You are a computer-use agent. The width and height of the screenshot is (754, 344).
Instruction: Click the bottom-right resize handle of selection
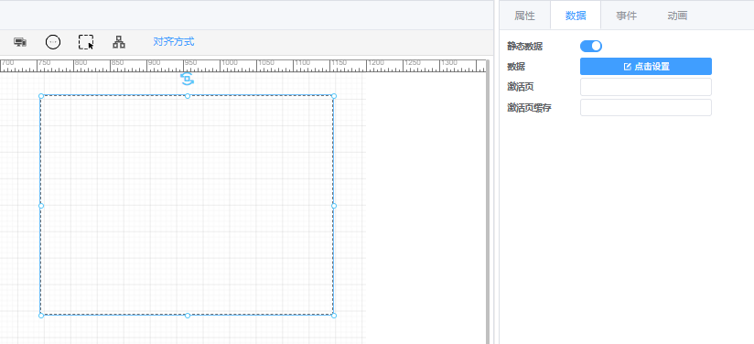[x=334, y=316]
